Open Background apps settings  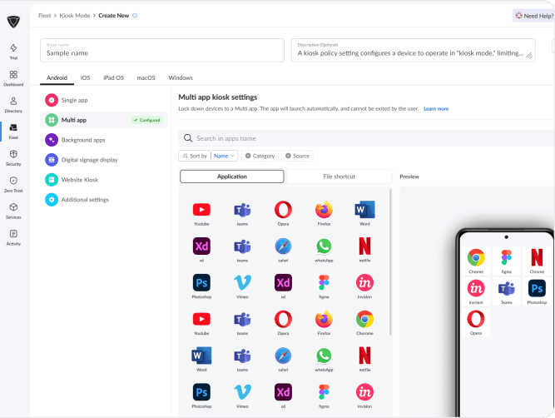[104, 140]
